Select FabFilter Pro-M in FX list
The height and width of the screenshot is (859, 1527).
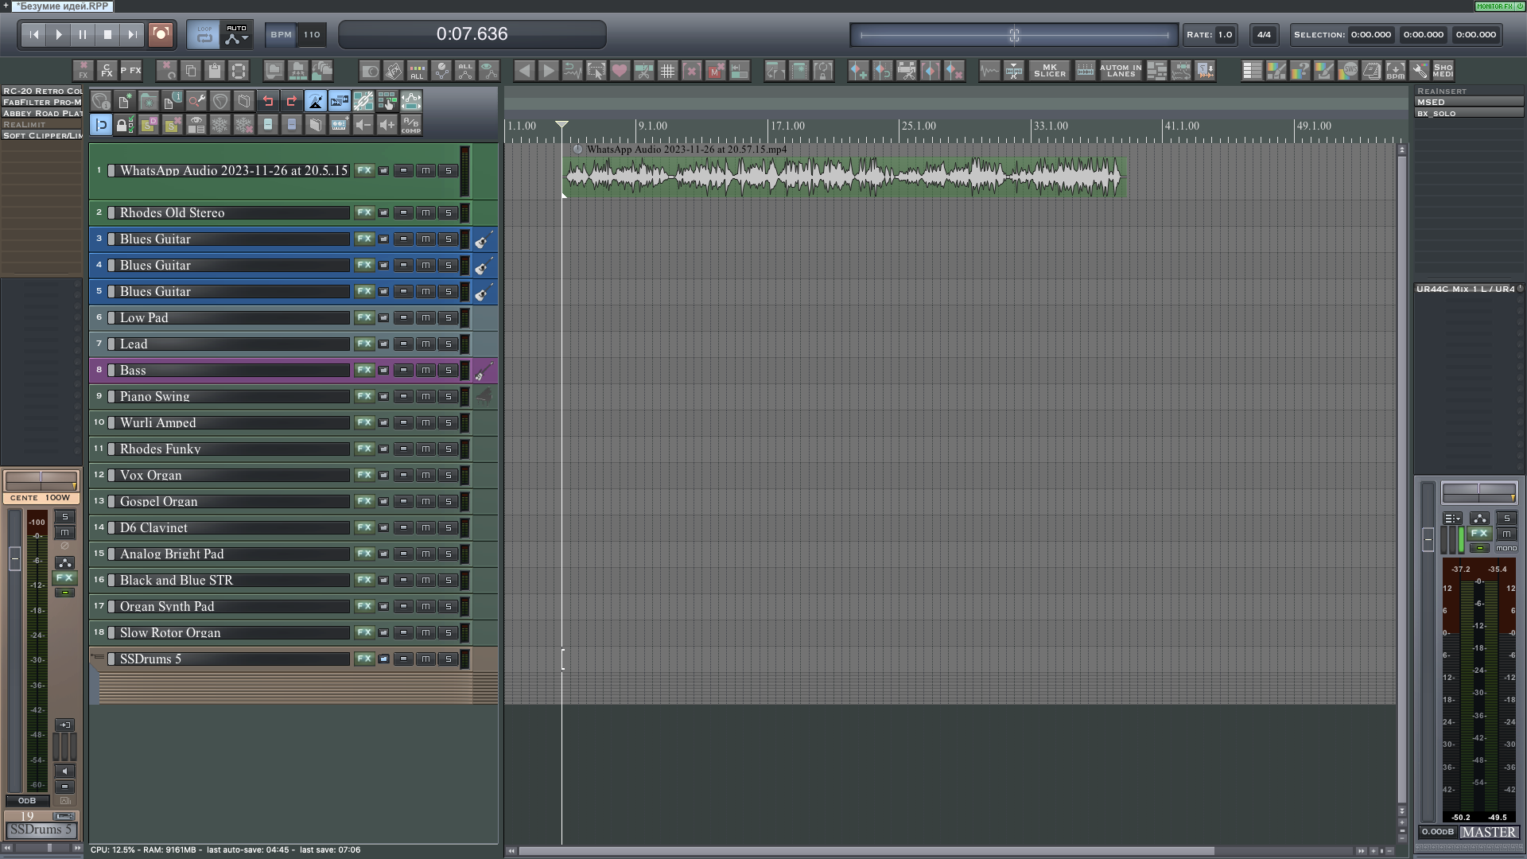click(41, 102)
